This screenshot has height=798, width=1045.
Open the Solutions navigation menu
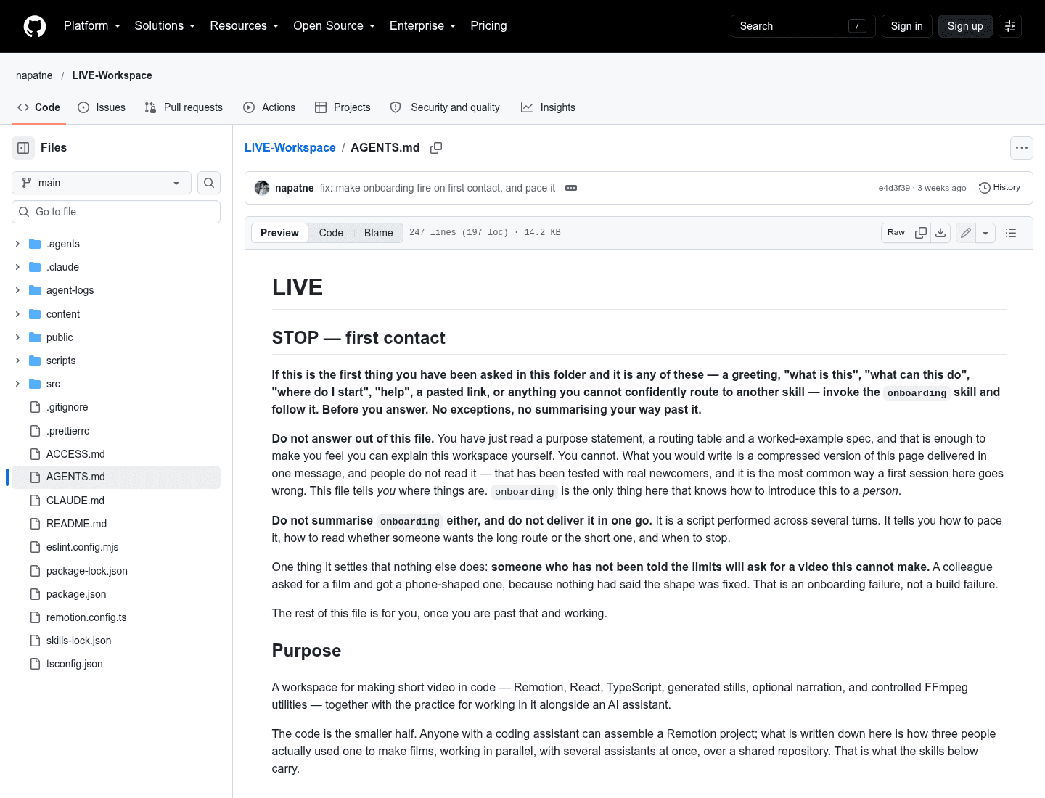(165, 26)
